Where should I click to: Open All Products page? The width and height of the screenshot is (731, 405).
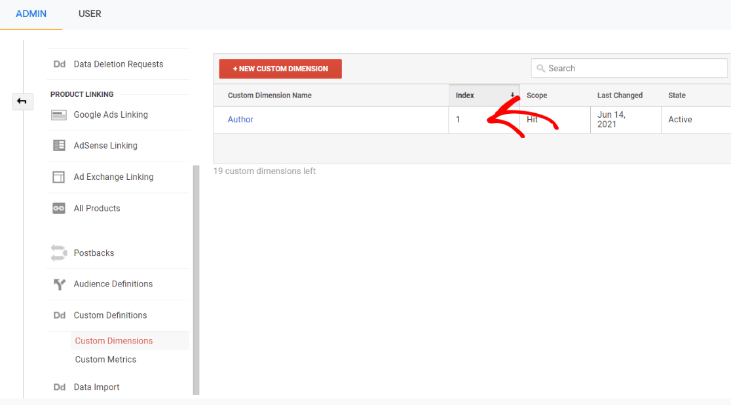(x=97, y=208)
